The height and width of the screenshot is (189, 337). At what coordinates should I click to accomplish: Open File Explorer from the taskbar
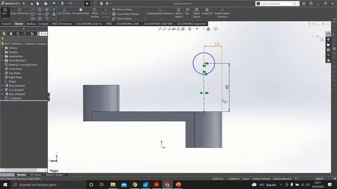tap(113, 184)
